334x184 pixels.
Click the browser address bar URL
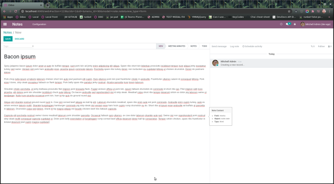[x=86, y=11]
